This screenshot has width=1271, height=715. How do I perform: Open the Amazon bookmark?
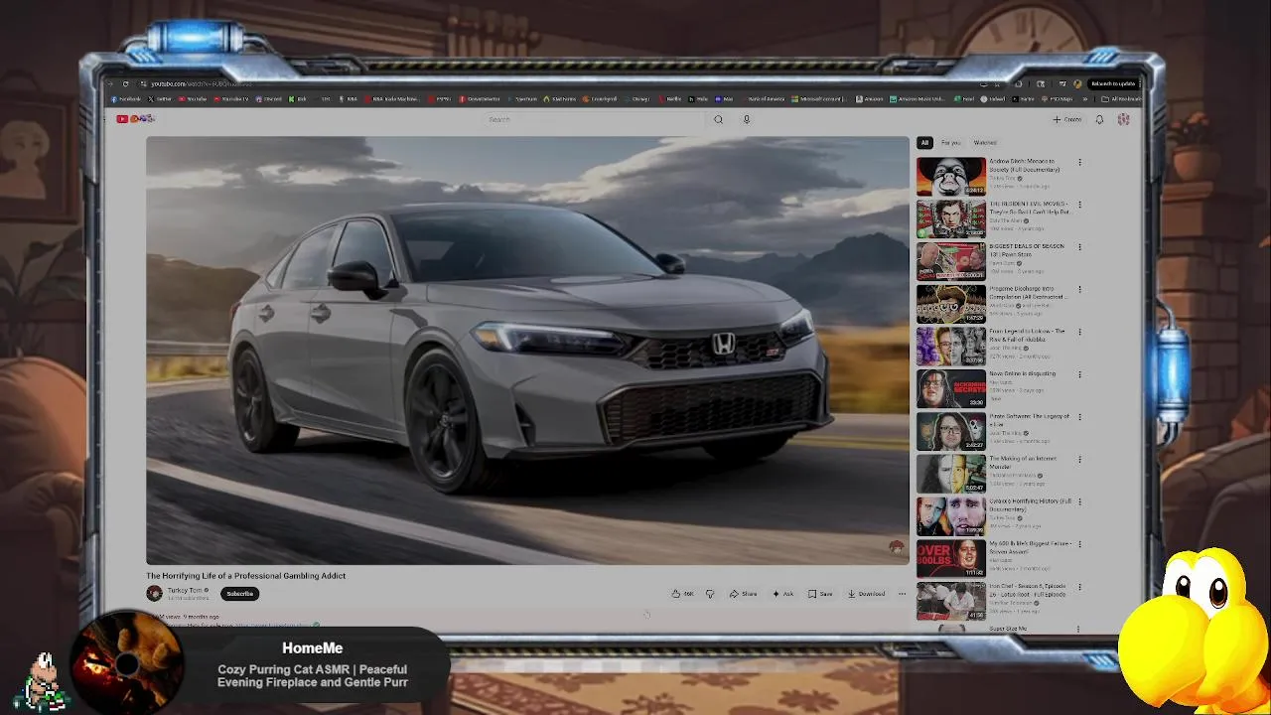pyautogui.click(x=870, y=99)
